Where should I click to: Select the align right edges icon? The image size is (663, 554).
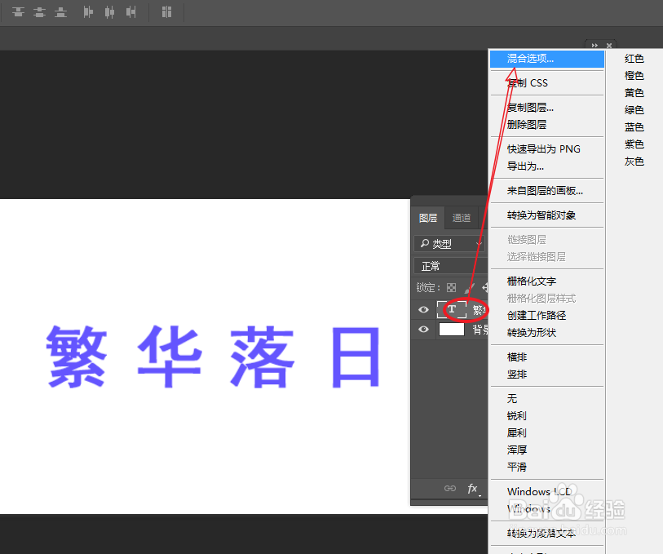coord(131,12)
